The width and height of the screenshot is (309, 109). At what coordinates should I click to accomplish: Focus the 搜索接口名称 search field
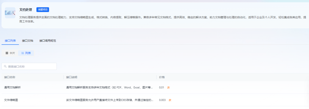pyautogui.click(x=29, y=66)
